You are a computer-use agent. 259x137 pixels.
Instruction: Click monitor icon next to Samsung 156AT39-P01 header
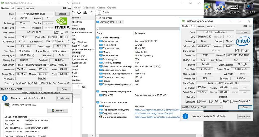(x=98, y=22)
